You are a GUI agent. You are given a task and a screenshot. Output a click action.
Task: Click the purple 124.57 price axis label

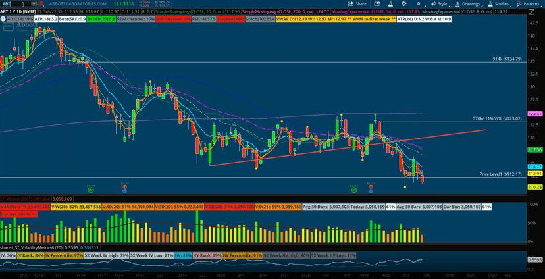tap(535, 114)
